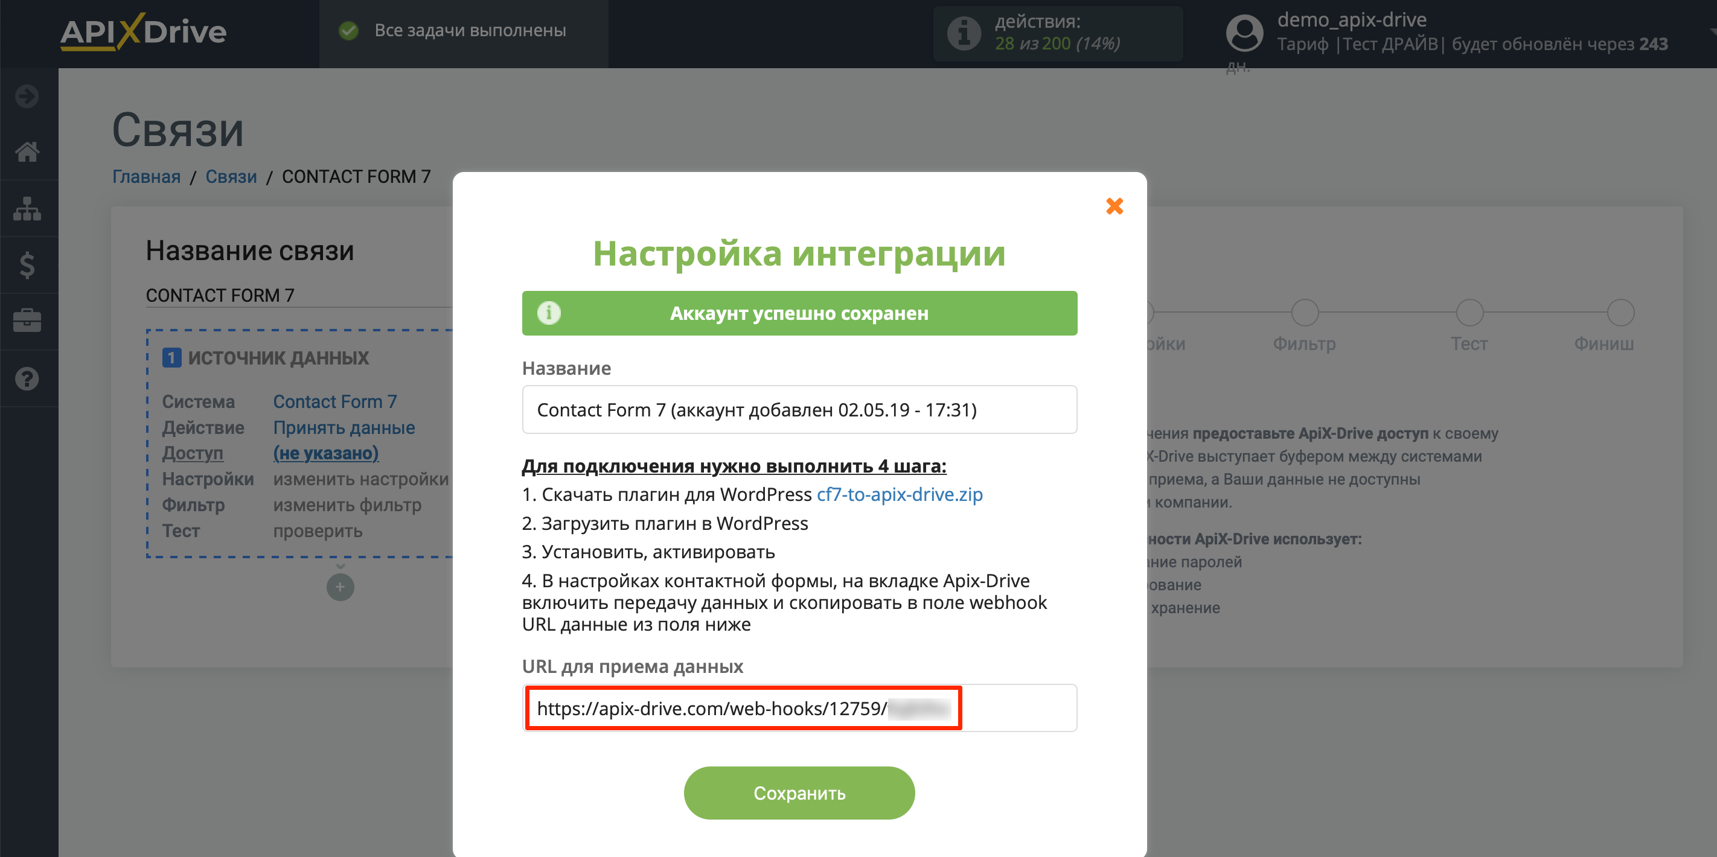Go to Главная breadcrumb
This screenshot has height=857, width=1717.
click(x=146, y=177)
